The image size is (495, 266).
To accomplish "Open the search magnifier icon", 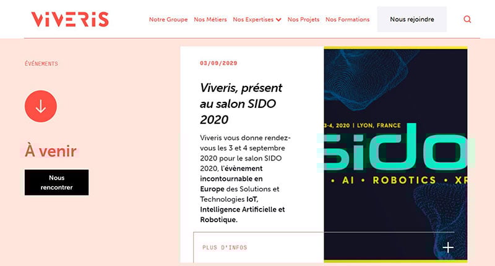I will pos(467,19).
